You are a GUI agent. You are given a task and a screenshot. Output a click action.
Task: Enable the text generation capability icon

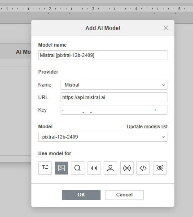pos(45,168)
